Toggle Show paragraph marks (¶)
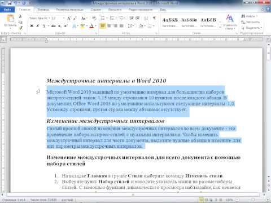The width and height of the screenshot is (271, 203). coord(154,18)
